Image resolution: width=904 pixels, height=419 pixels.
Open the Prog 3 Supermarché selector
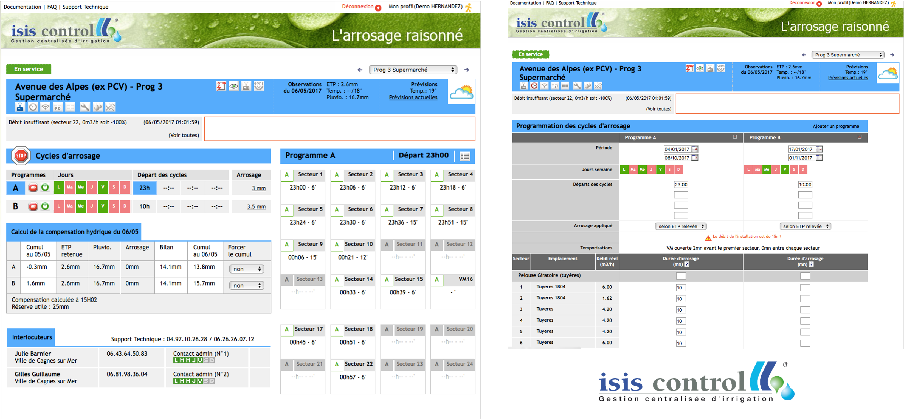tap(413, 69)
